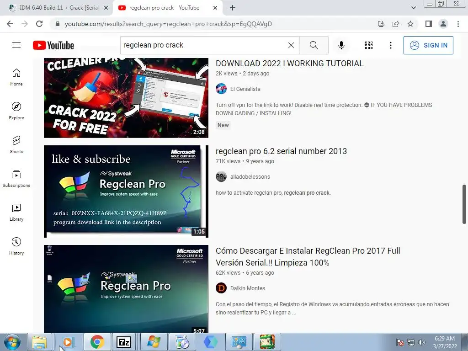
Task: Open the Chrome three-dot menu
Action: click(458, 24)
